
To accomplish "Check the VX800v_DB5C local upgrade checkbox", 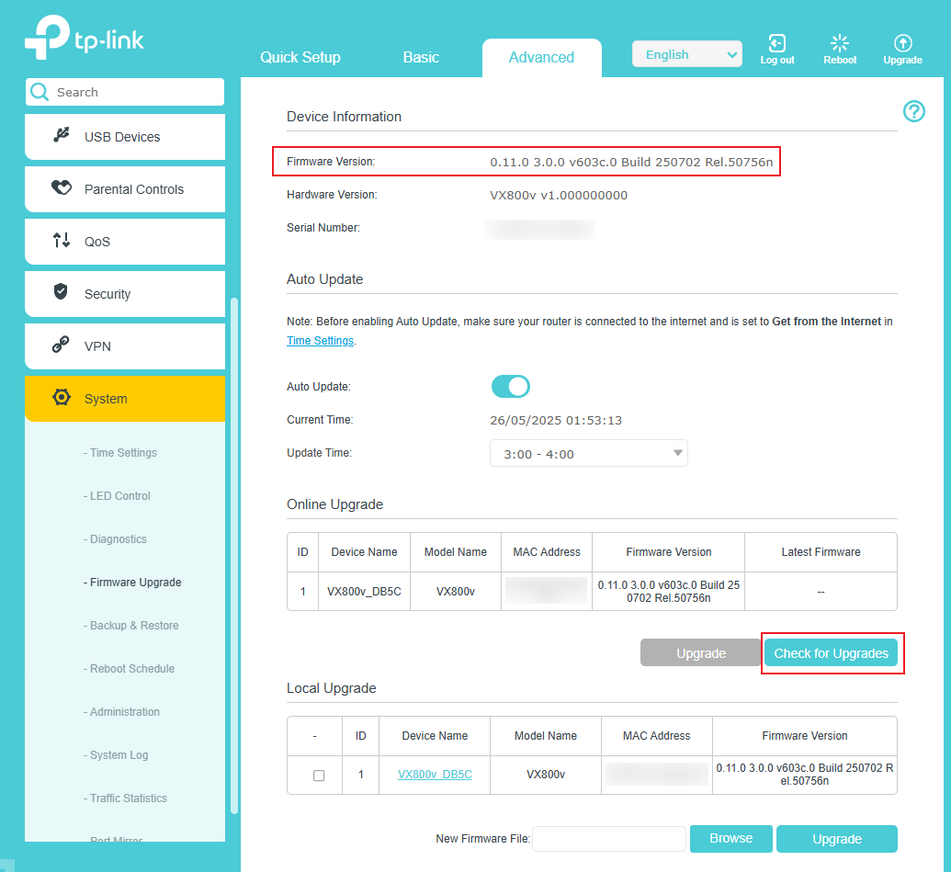I will pos(319,775).
